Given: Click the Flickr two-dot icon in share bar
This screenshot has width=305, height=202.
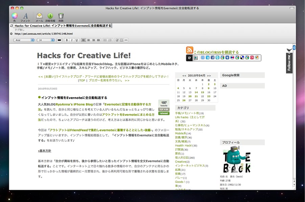Looking at the screenshot, I should 232,57.
